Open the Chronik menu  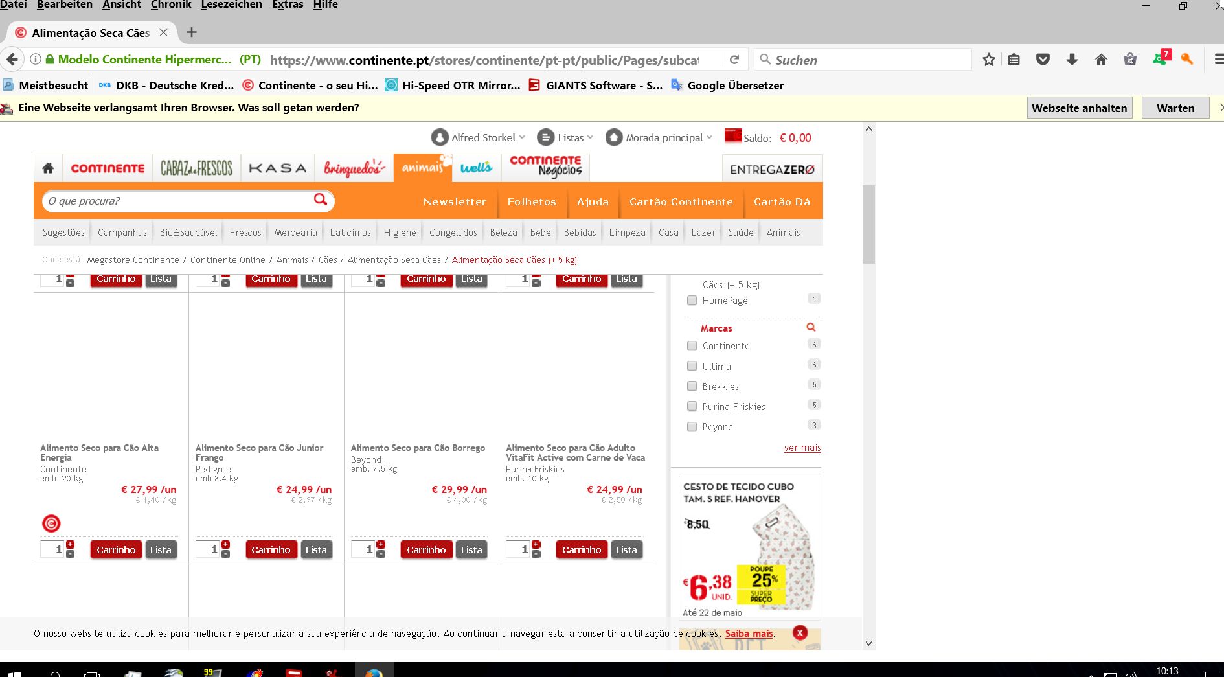coord(171,5)
